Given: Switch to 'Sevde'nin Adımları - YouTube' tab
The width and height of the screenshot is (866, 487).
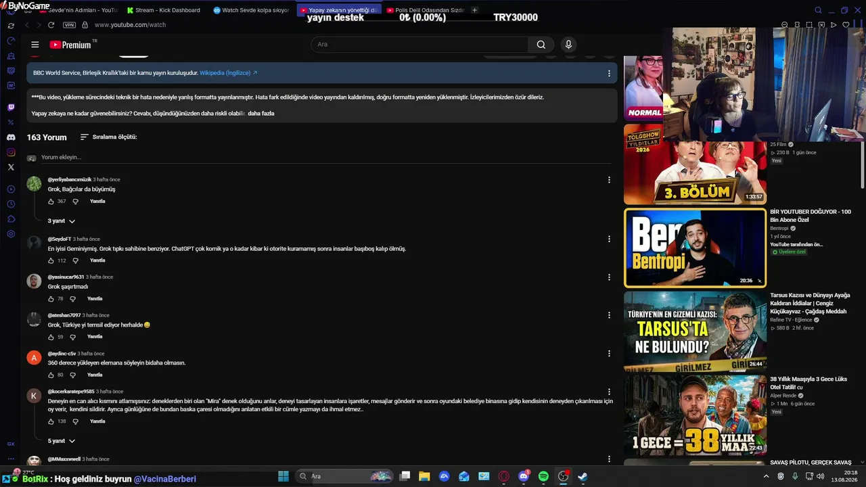Looking at the screenshot, I should 78,10.
